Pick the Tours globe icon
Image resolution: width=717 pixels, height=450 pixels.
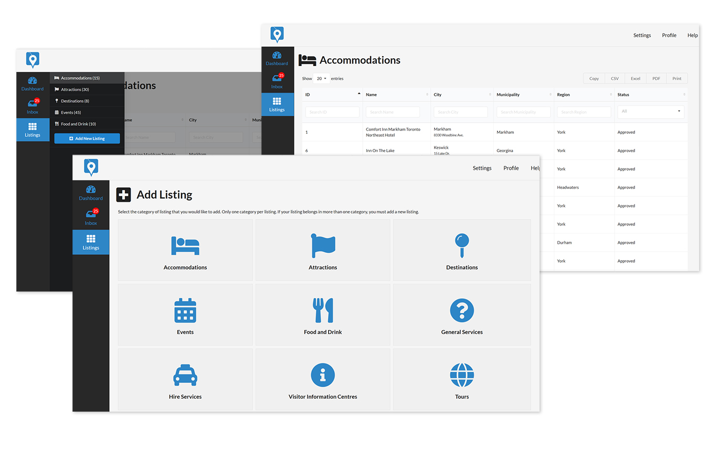(461, 375)
